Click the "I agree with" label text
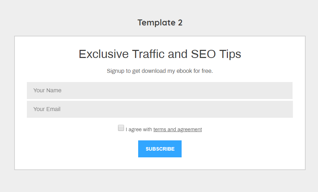Viewport: 318px width, 192px height. (x=139, y=129)
